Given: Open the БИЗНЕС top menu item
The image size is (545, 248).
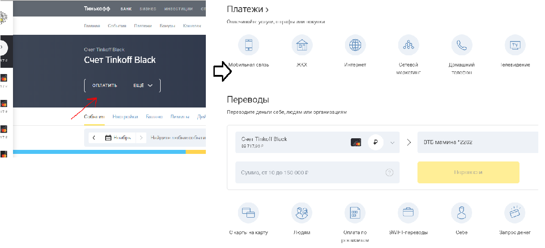Looking at the screenshot, I should 148,9.
